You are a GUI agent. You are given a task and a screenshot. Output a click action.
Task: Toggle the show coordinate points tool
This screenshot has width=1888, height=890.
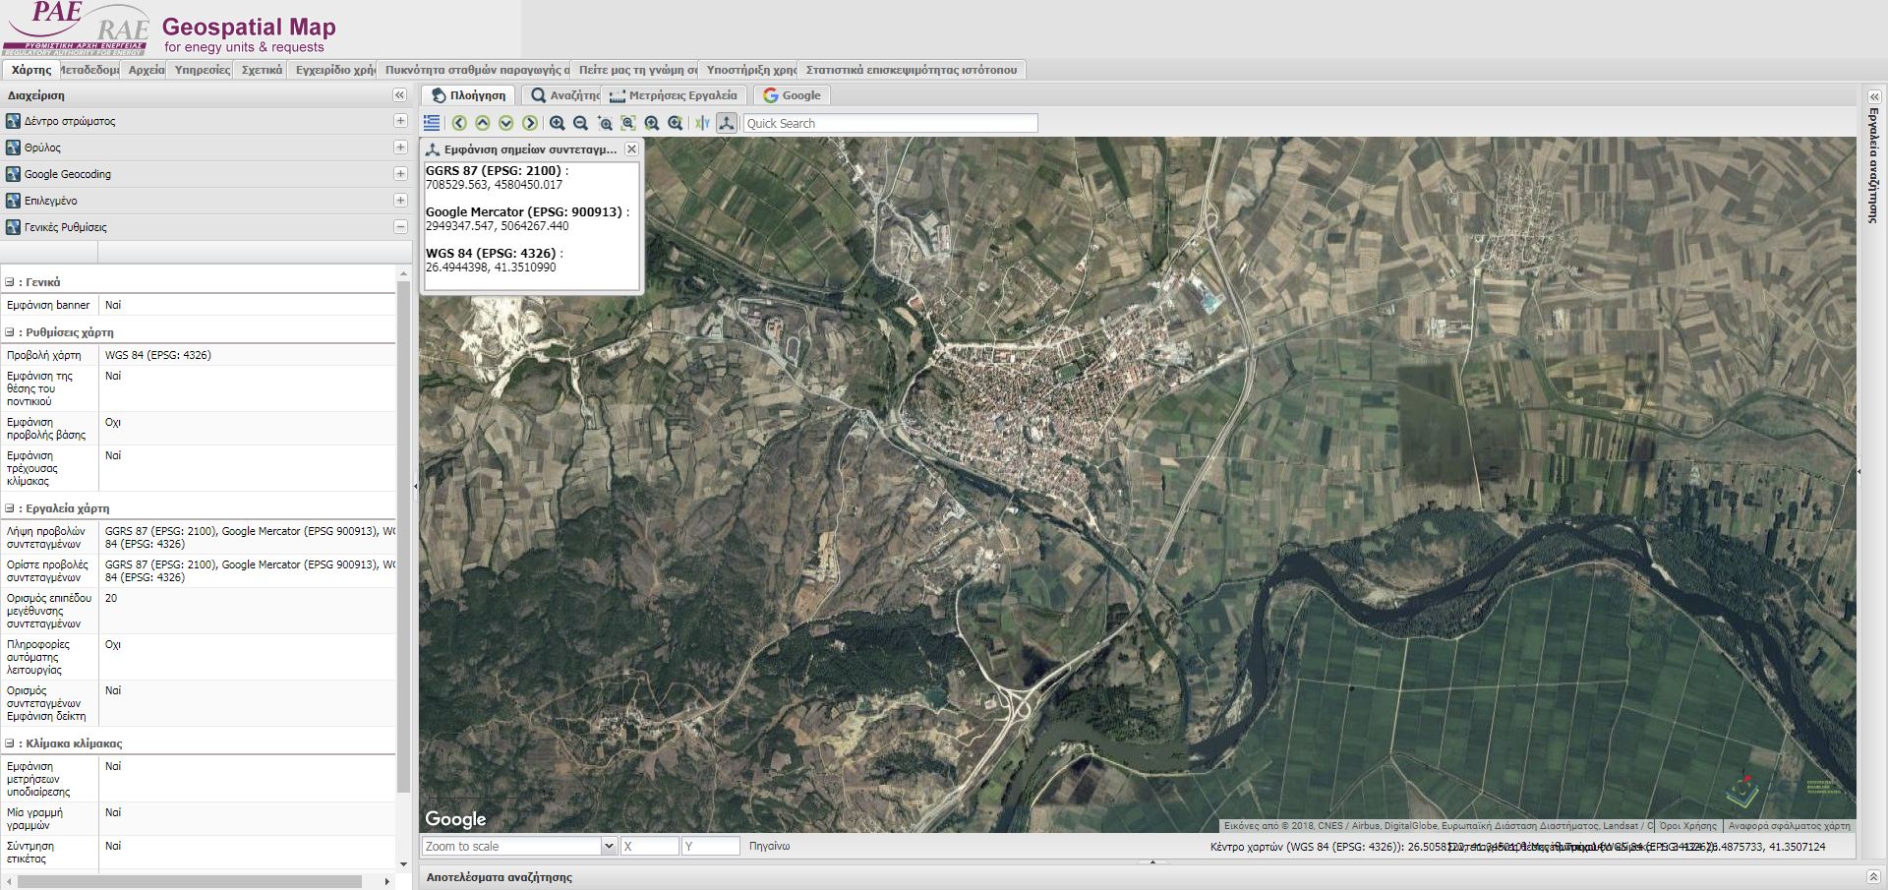point(727,123)
